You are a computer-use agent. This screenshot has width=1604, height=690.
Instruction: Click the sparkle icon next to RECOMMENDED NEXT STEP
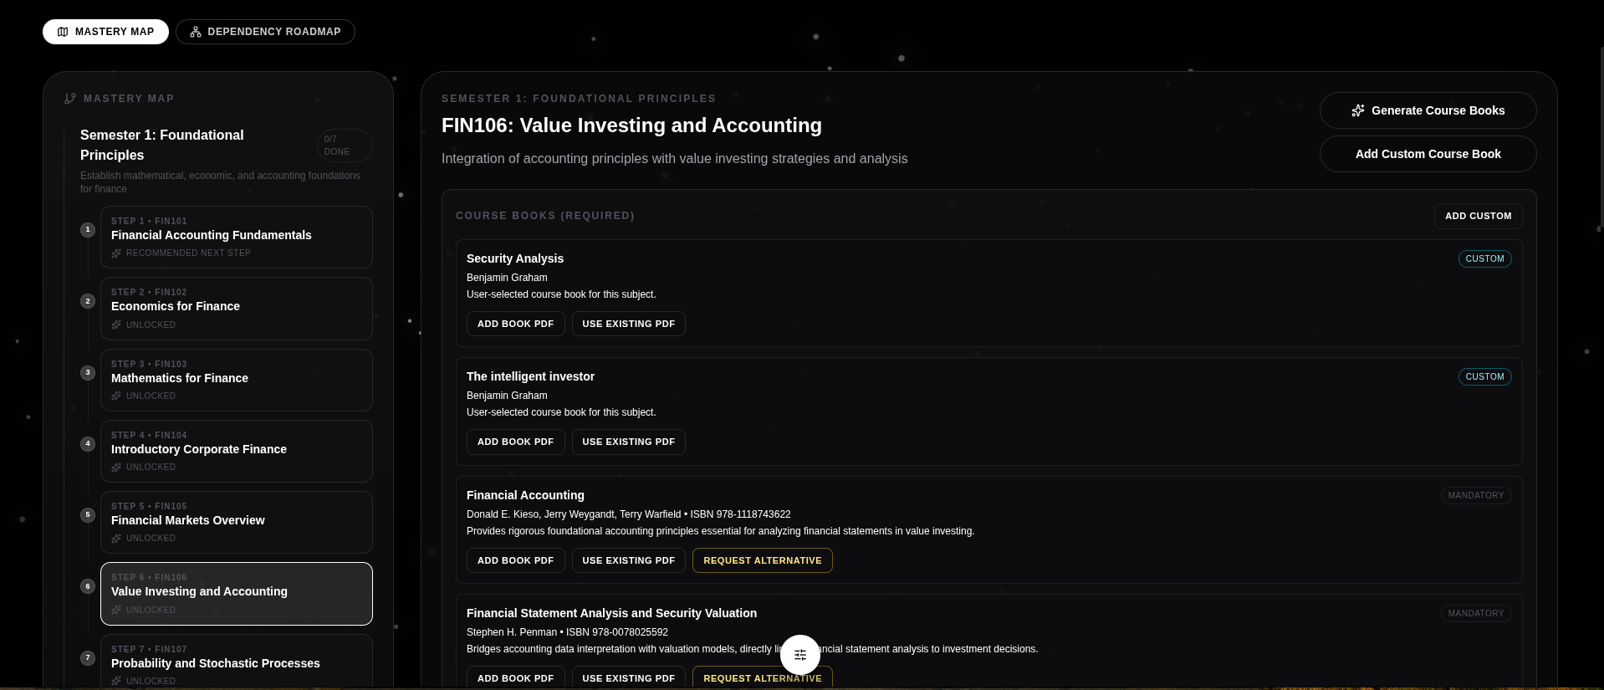(116, 253)
